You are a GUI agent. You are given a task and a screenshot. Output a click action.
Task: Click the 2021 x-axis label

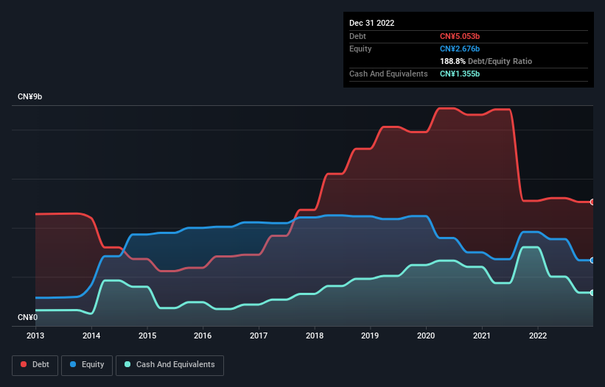(482, 335)
